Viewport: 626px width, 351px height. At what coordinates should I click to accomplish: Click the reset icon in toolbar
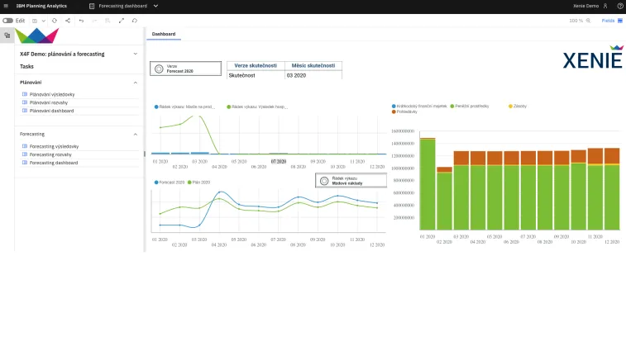pyautogui.click(x=135, y=21)
